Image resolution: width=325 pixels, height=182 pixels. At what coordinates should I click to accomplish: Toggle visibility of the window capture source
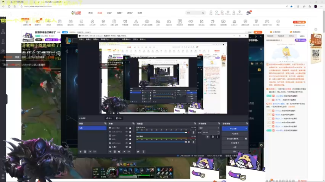click(126, 128)
